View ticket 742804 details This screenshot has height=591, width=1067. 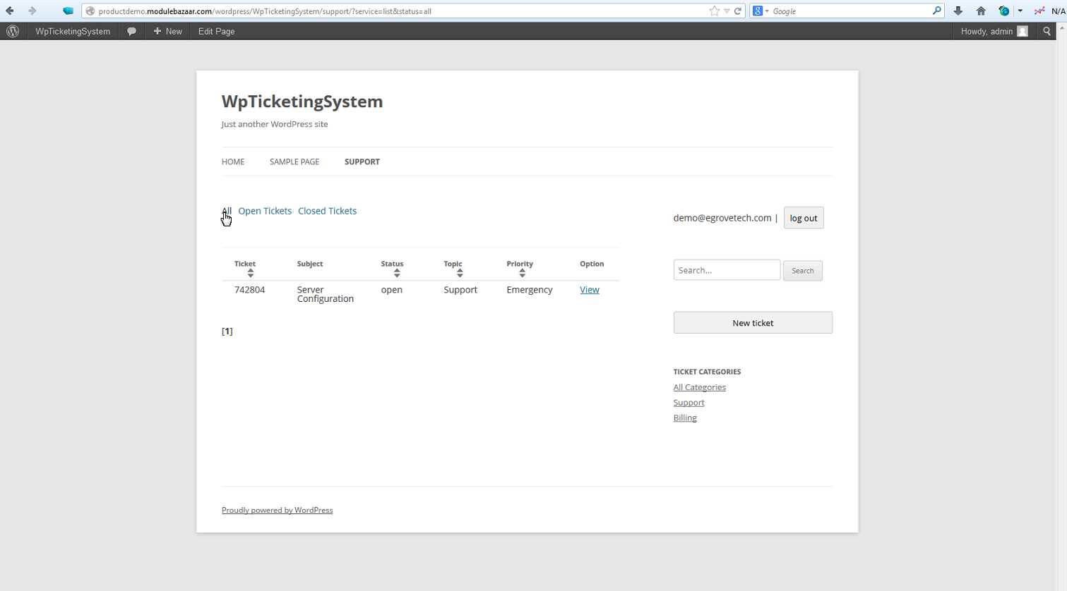(x=590, y=290)
